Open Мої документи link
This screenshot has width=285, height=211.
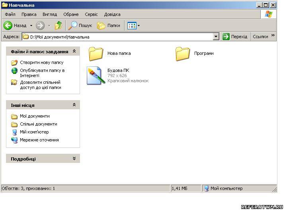click(35, 116)
